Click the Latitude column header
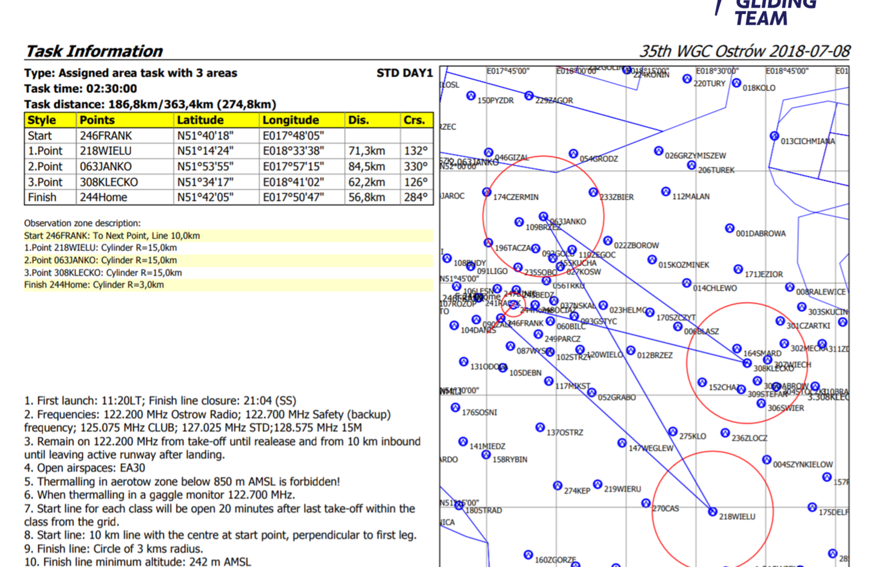This screenshot has height=567, width=869. click(200, 120)
